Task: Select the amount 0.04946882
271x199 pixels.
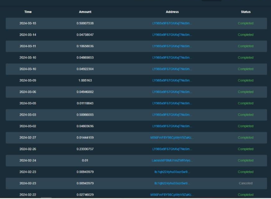Action: point(85,92)
